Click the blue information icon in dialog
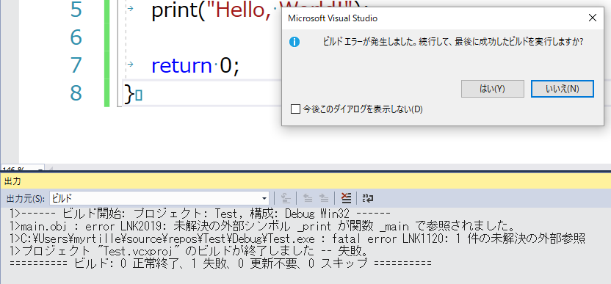The height and width of the screenshot is (284, 611). (x=294, y=42)
